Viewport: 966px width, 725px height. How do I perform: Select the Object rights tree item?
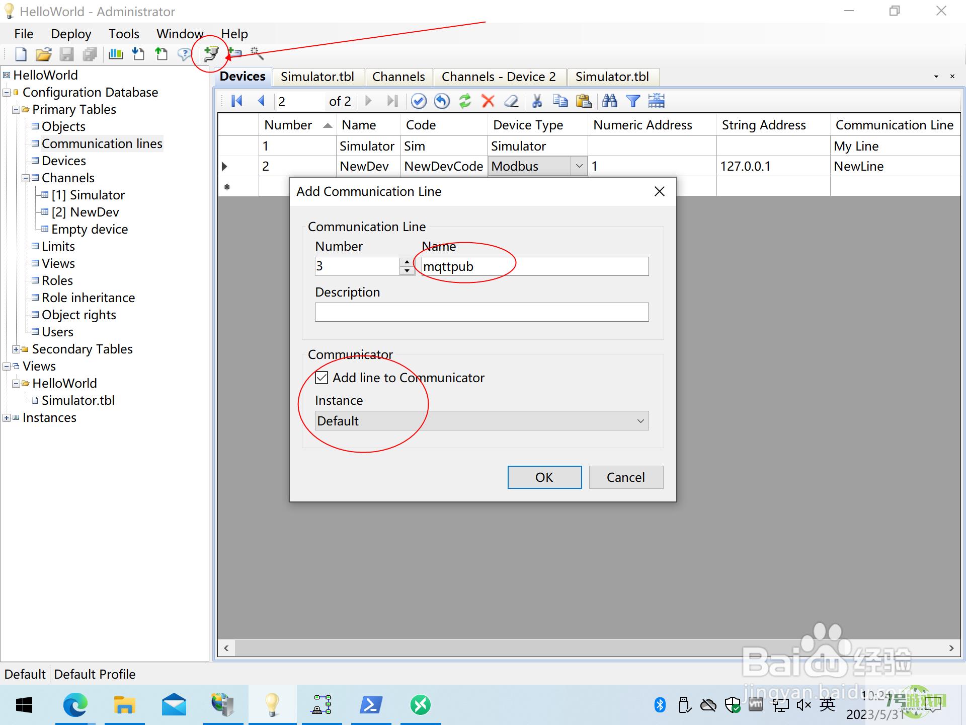(x=79, y=315)
